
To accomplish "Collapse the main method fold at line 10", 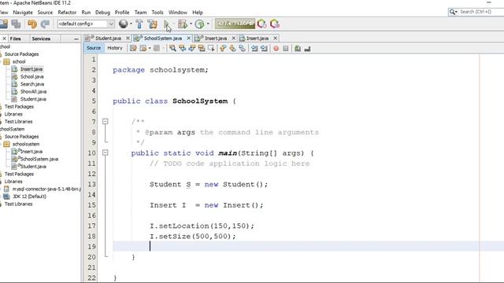I will pyautogui.click(x=105, y=153).
